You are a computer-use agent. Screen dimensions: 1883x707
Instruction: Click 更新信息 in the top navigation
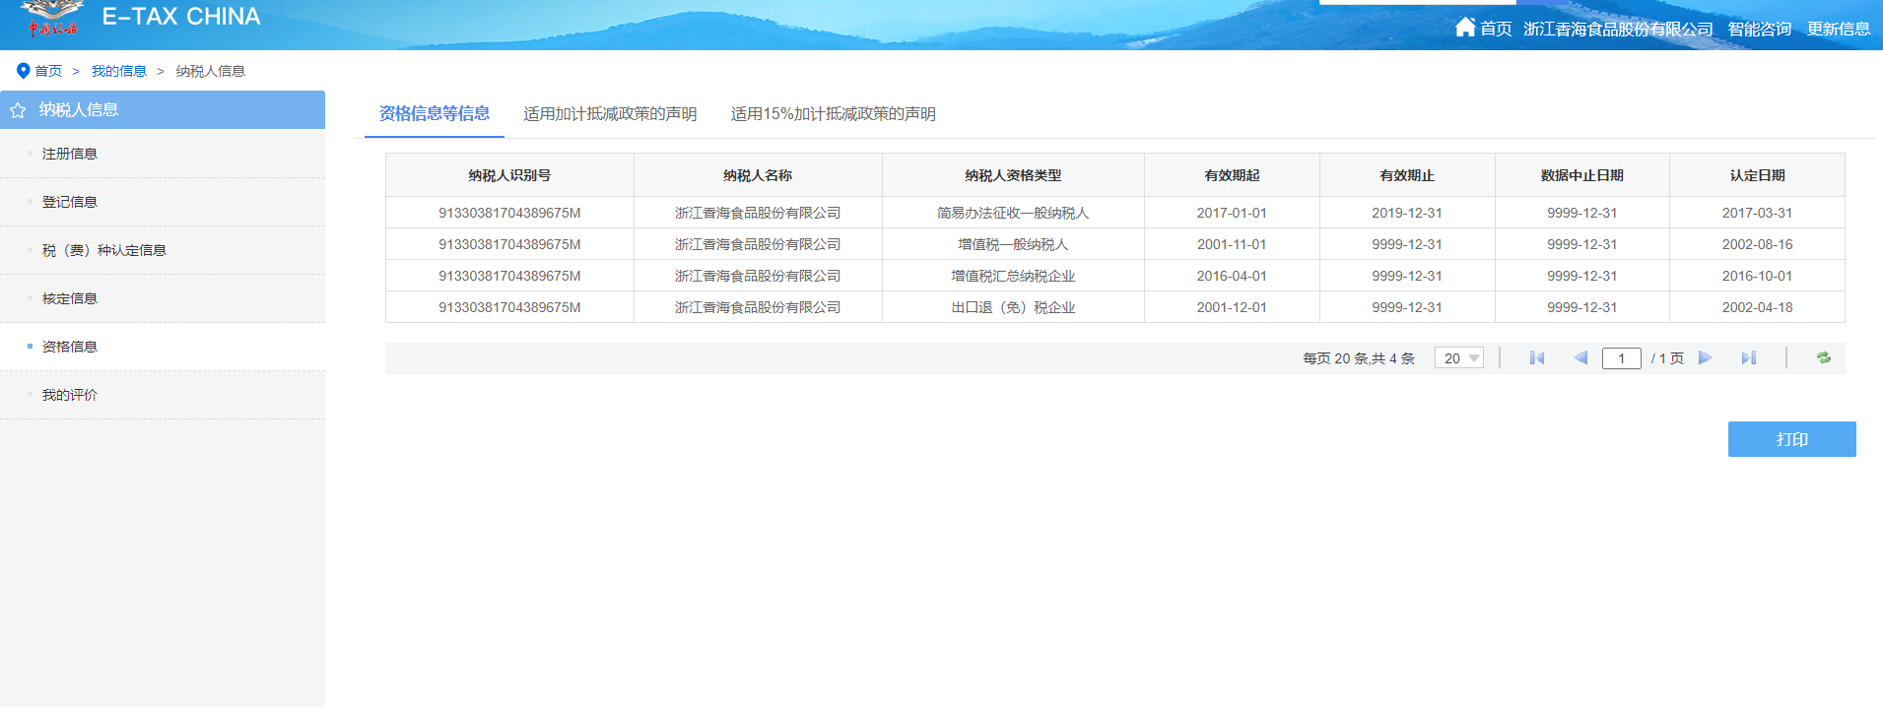[x=1838, y=29]
